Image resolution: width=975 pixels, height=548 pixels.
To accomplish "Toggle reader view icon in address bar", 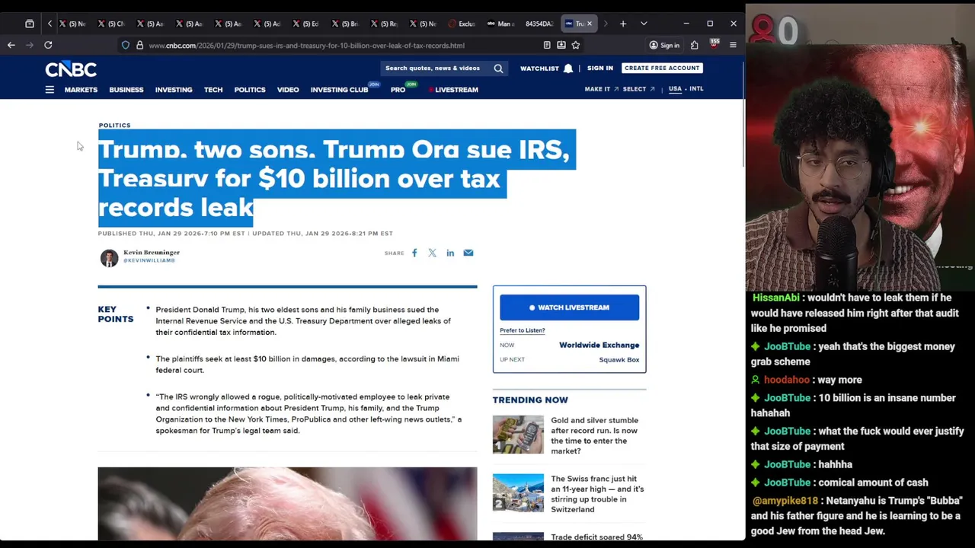I will 547,45.
